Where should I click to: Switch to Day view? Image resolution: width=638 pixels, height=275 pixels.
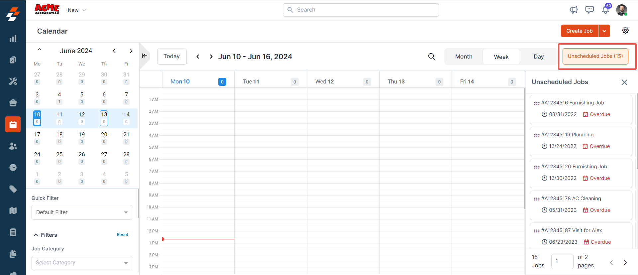click(x=539, y=57)
